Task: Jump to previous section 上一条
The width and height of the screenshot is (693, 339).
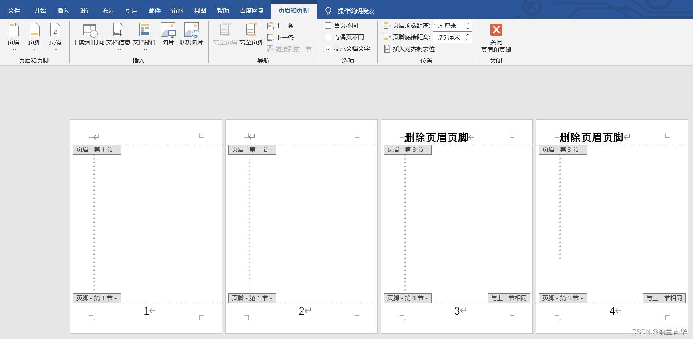Action: 281,26
